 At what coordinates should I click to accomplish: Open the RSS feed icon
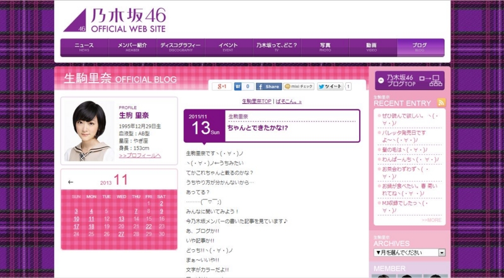click(442, 103)
